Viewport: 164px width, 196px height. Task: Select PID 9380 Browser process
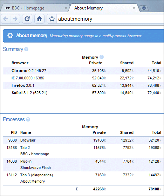83,140
